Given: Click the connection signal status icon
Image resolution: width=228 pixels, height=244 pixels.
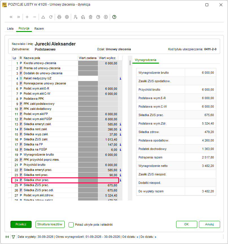Looking at the screenshot, I should pos(7,237).
